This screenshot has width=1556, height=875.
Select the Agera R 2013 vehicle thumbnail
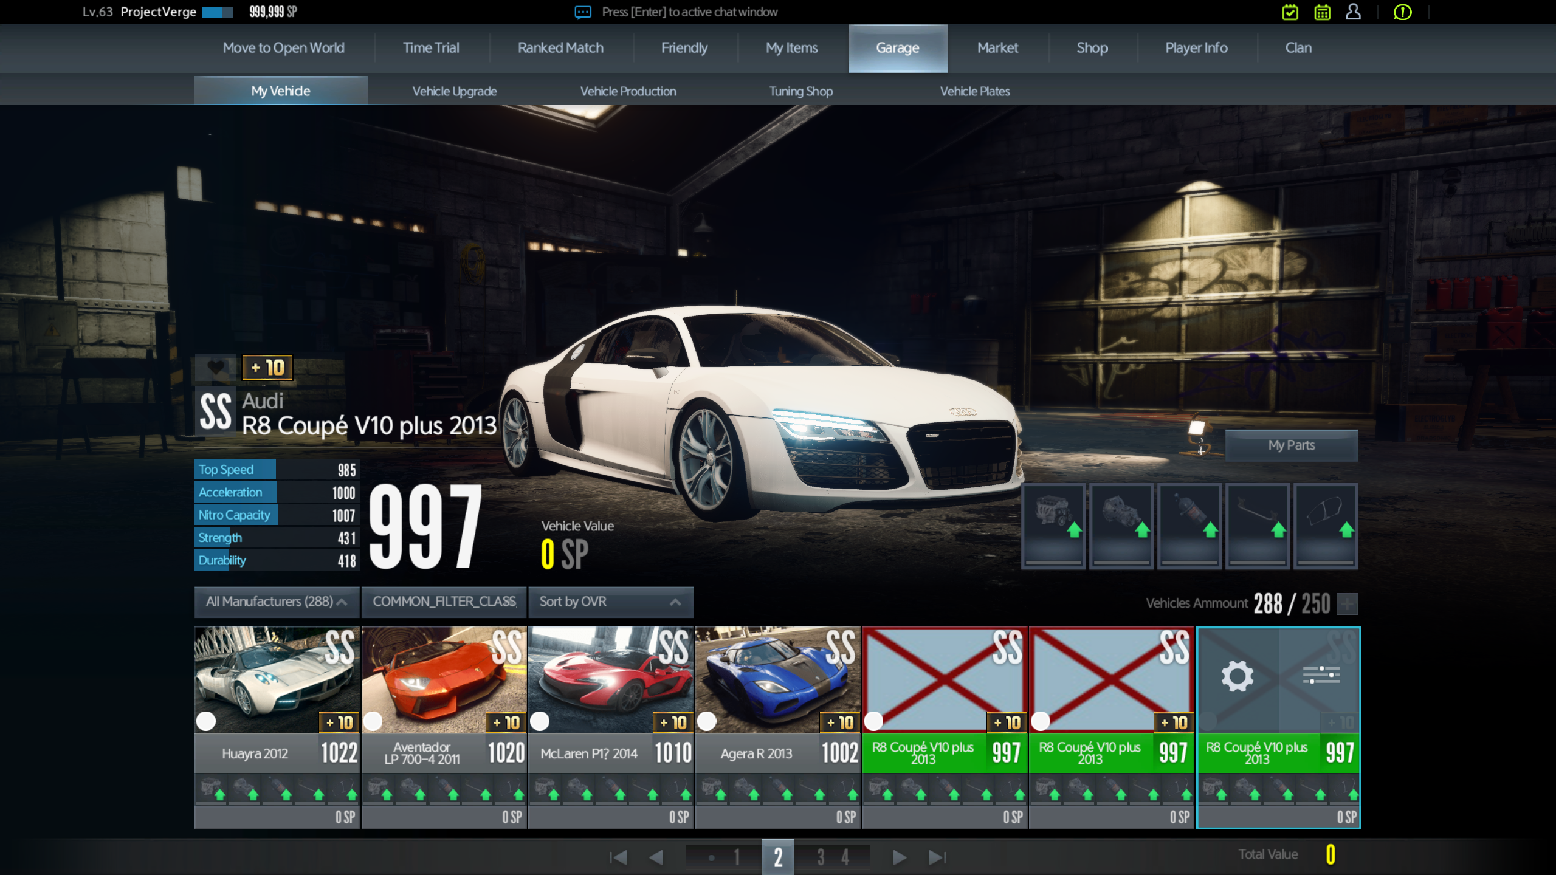[x=778, y=681]
